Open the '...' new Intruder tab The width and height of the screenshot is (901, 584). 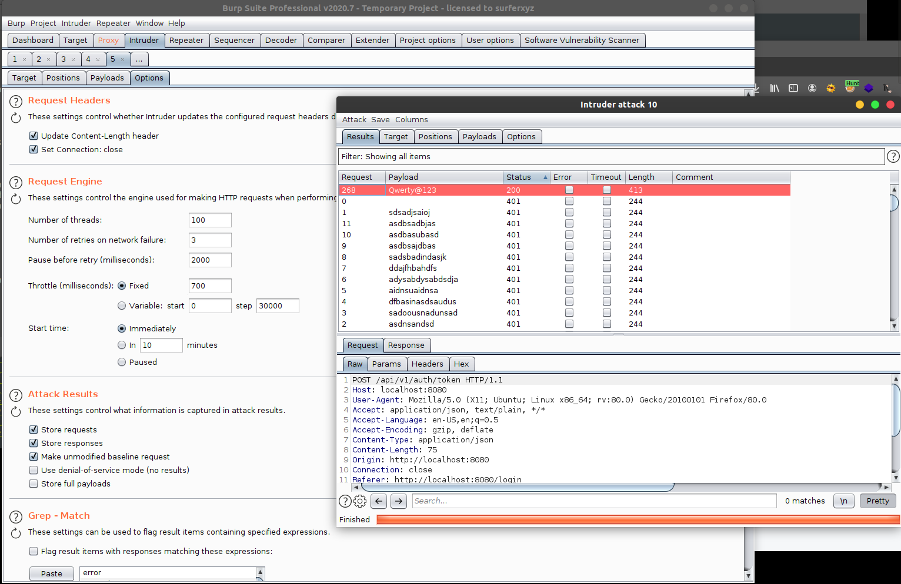(x=139, y=59)
